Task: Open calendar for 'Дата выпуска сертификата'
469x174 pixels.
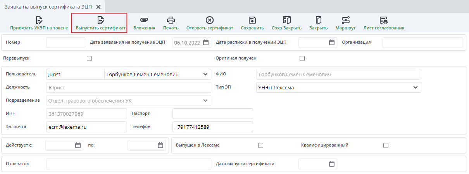Action: point(332,164)
